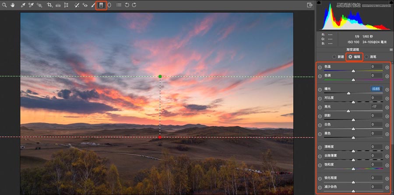Rotate image 90° counterclockwise
Viewport: 394px width, 195px height.
coord(127,5)
